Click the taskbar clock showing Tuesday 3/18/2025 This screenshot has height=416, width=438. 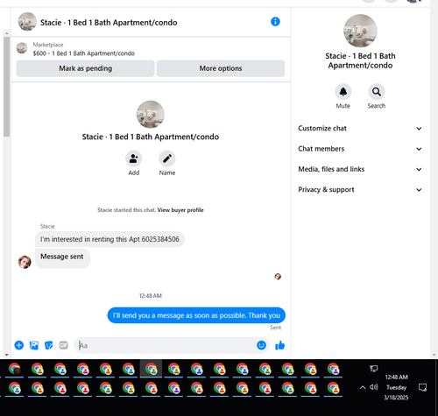[396, 387]
